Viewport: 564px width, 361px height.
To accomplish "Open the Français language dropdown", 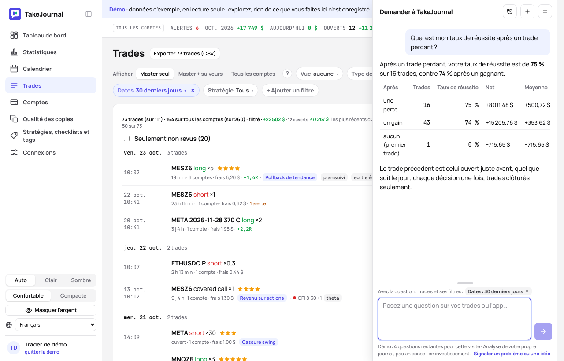I will point(56,325).
